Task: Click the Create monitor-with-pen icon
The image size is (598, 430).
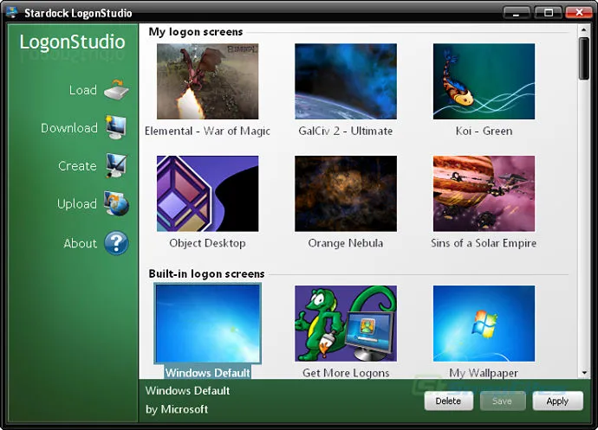Action: tap(116, 165)
